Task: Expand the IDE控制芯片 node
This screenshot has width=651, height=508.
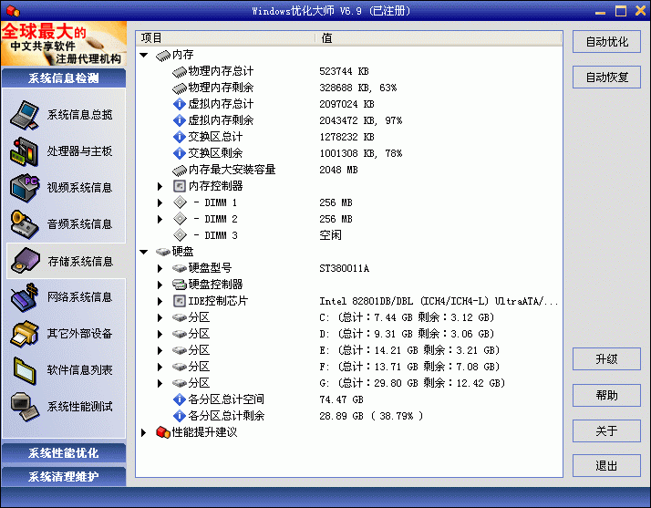Action: tap(160, 301)
